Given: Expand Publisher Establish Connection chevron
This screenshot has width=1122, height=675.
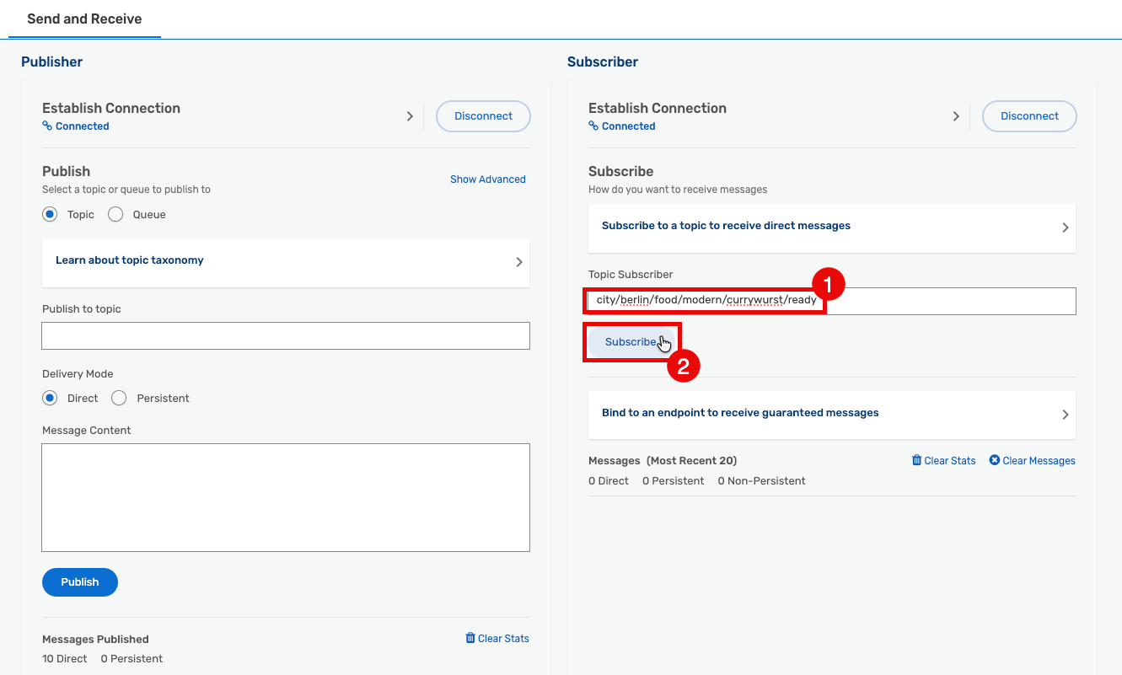Looking at the screenshot, I should tap(410, 116).
